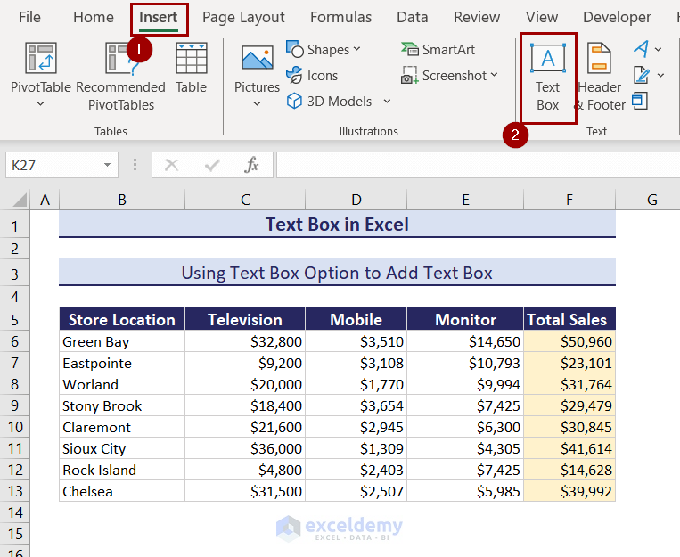The height and width of the screenshot is (557, 680).
Task: Select column D header
Action: point(356,200)
